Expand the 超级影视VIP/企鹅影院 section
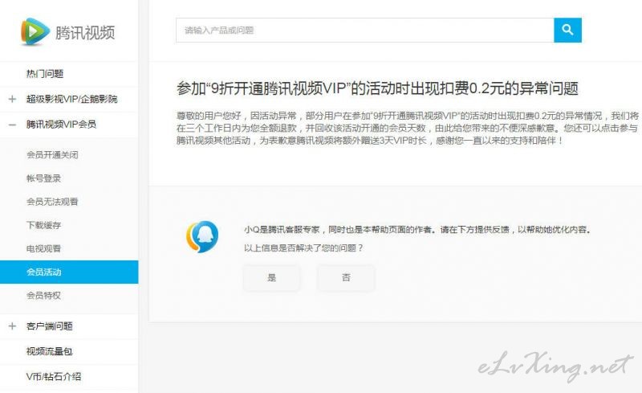The width and height of the screenshot is (642, 393). 12,99
